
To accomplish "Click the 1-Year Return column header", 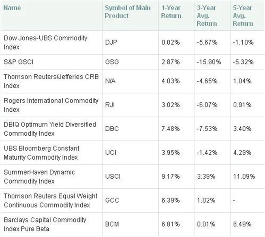I will (x=171, y=12).
